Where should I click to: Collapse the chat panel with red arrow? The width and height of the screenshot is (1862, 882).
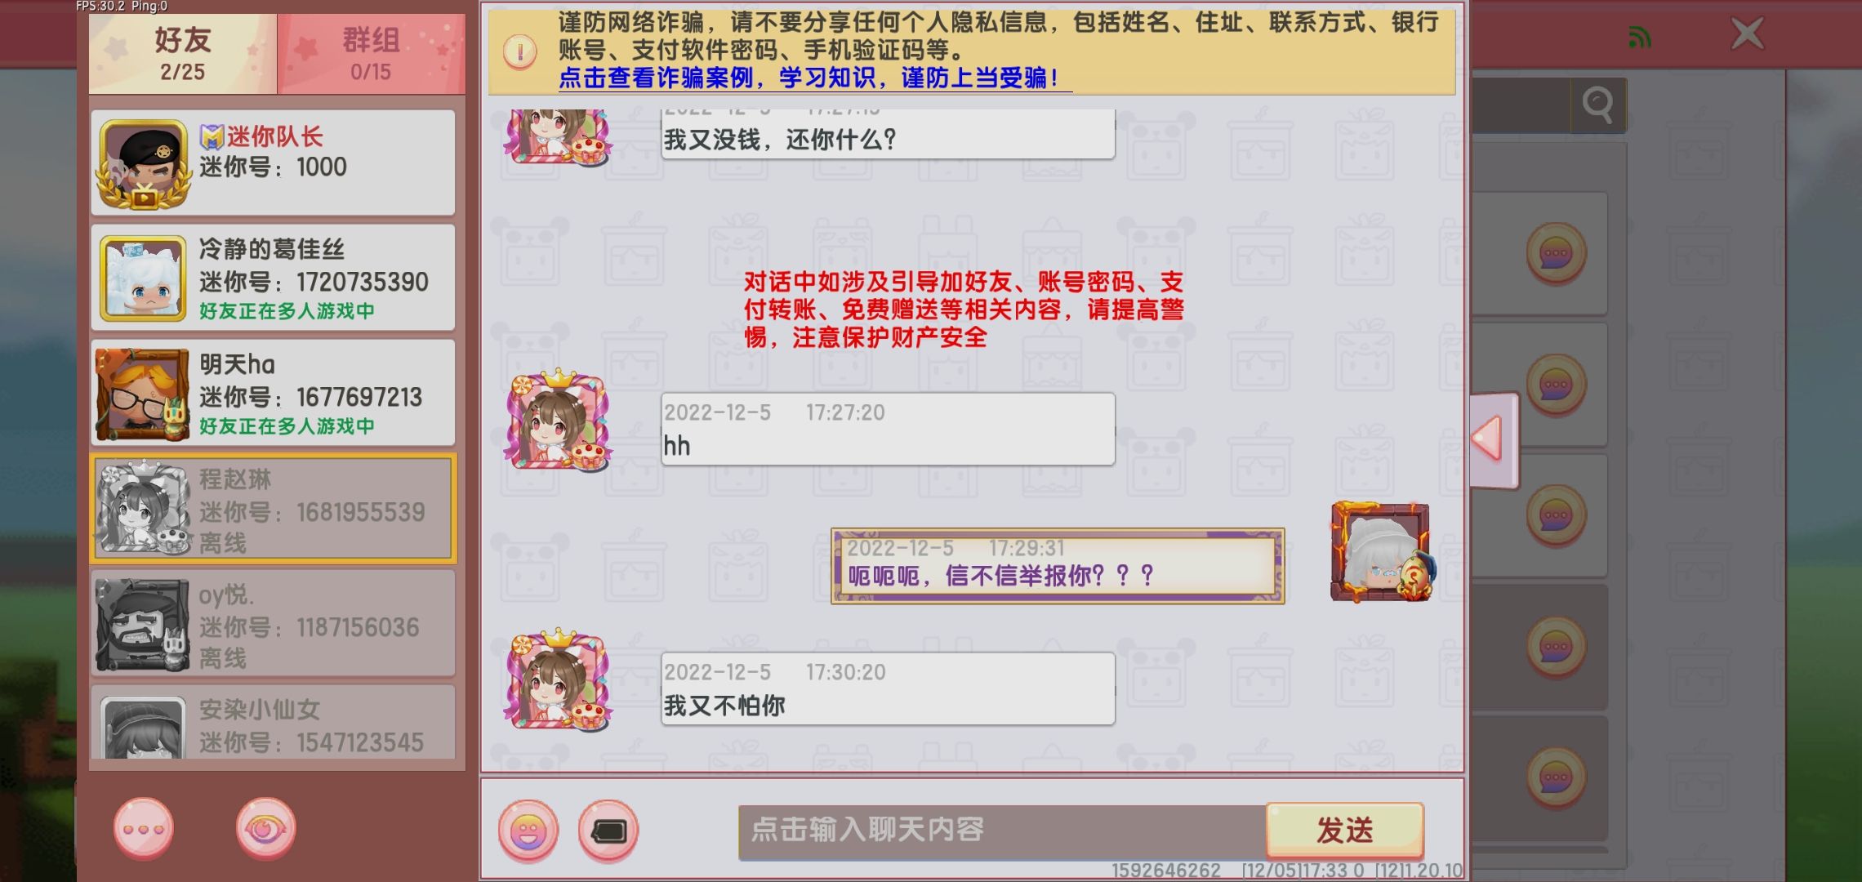click(1493, 439)
